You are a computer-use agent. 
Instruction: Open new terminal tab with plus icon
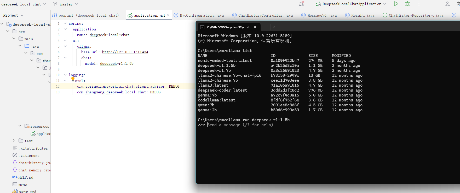(266, 27)
